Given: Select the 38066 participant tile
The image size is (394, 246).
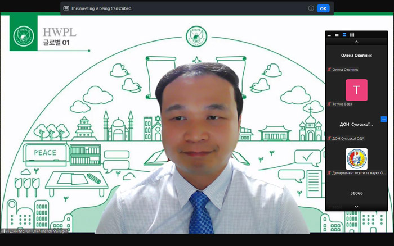Looking at the screenshot, I should (356, 193).
